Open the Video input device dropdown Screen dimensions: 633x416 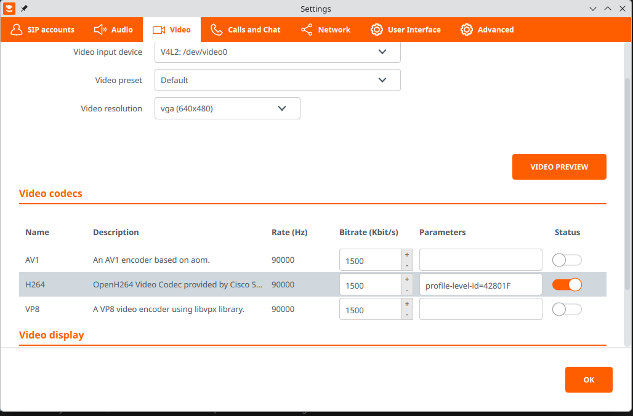277,52
